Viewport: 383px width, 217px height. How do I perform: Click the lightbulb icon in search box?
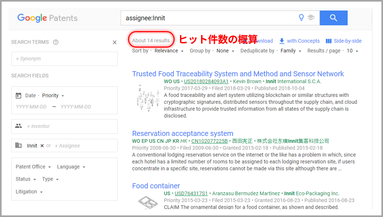coord(301,18)
